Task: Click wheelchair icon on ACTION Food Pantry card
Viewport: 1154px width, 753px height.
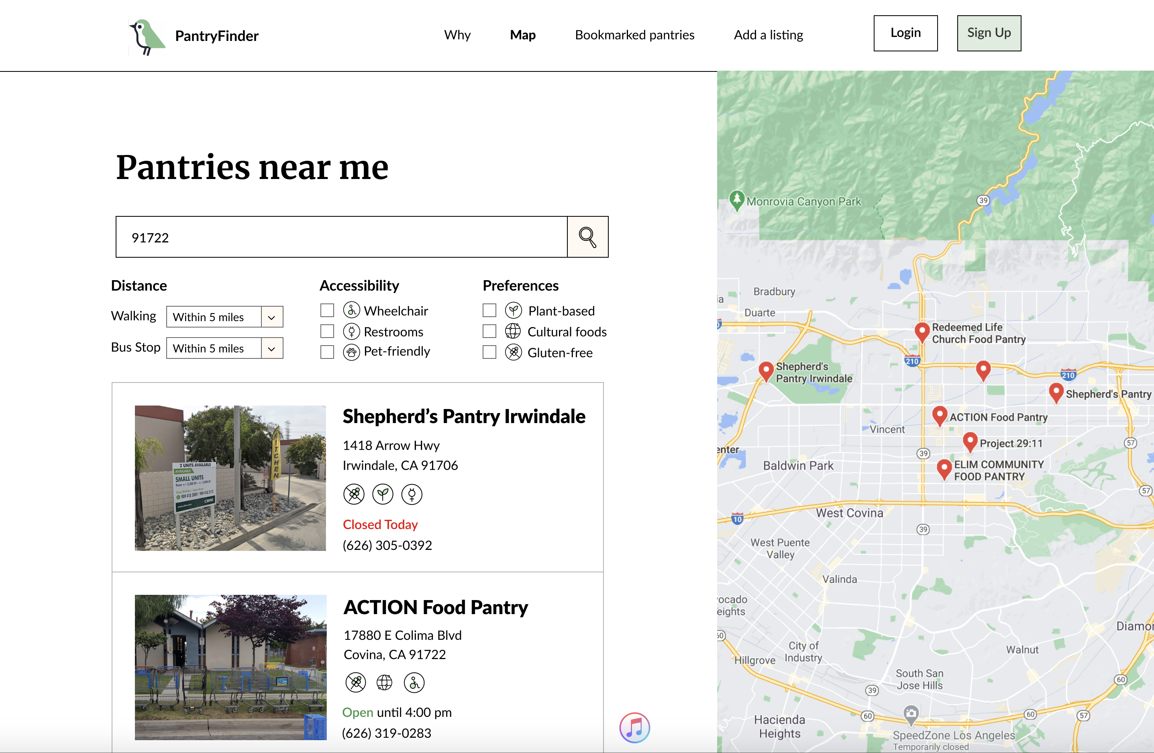Action: 414,682
